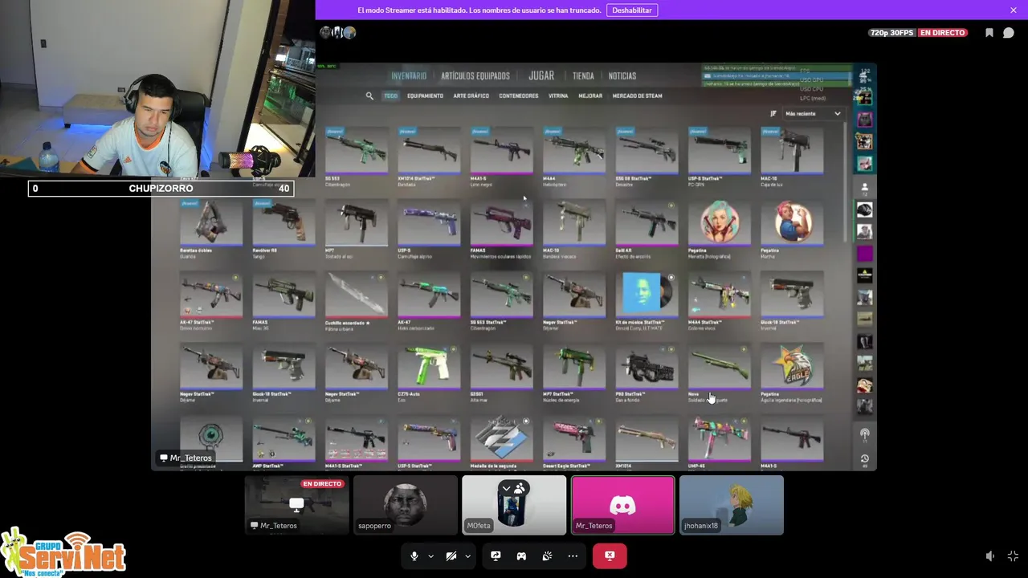
Task: Open more options three-dots menu
Action: tap(573, 556)
